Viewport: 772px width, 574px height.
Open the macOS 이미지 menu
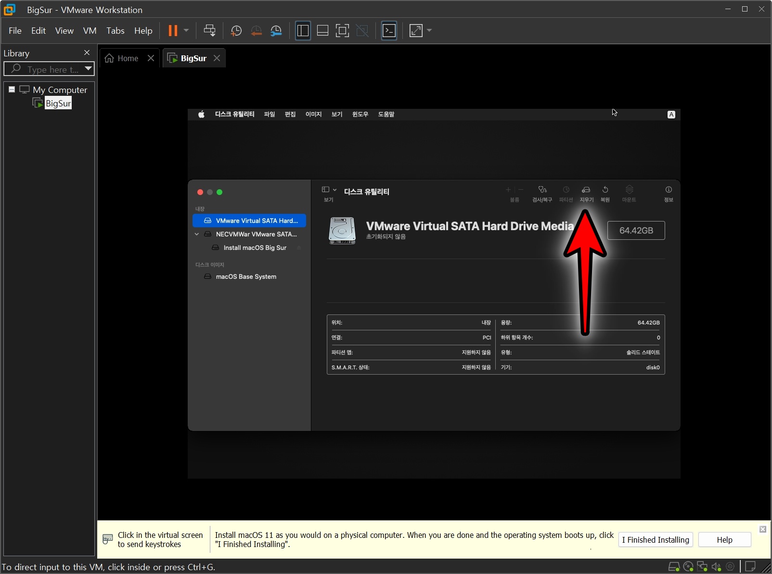click(x=313, y=114)
